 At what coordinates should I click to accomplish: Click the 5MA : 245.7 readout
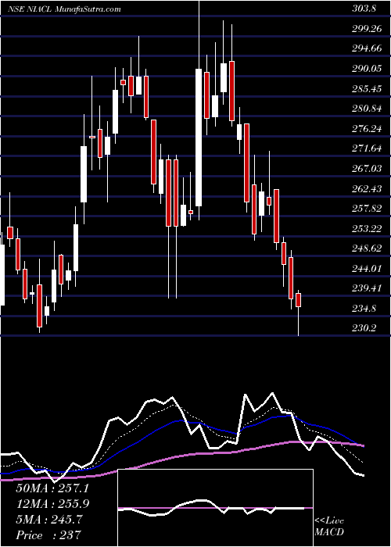[x=49, y=520]
